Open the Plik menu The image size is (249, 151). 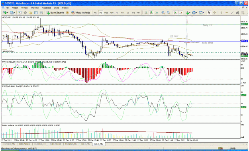tap(7, 8)
